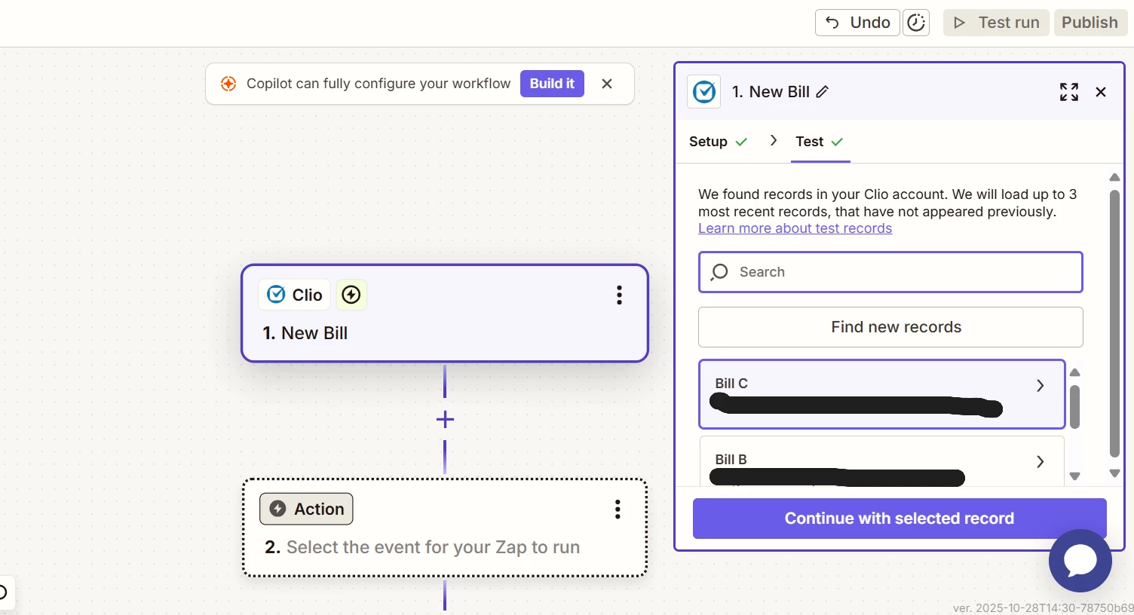This screenshot has height=615, width=1134.
Task: Select the Bill C record
Action: 881,394
